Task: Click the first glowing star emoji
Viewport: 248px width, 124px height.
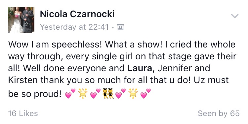Action: [83, 93]
